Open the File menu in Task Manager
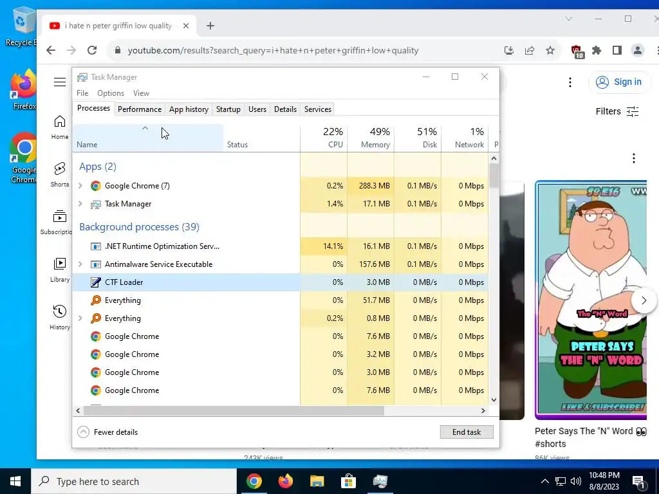 pyautogui.click(x=82, y=93)
